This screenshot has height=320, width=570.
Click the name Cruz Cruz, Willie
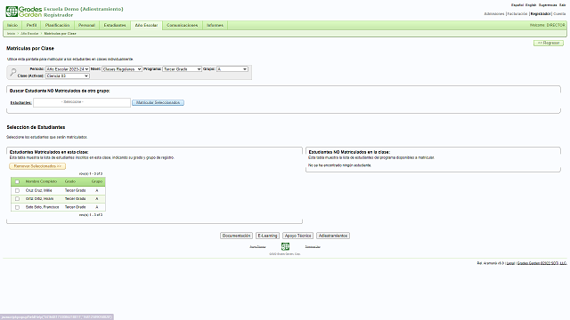pos(39,190)
